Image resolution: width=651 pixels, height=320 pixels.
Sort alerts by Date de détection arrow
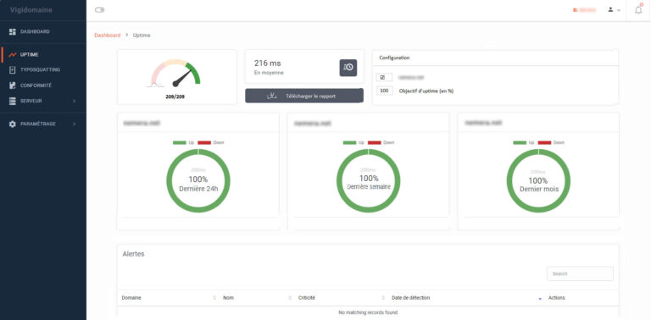click(x=540, y=299)
